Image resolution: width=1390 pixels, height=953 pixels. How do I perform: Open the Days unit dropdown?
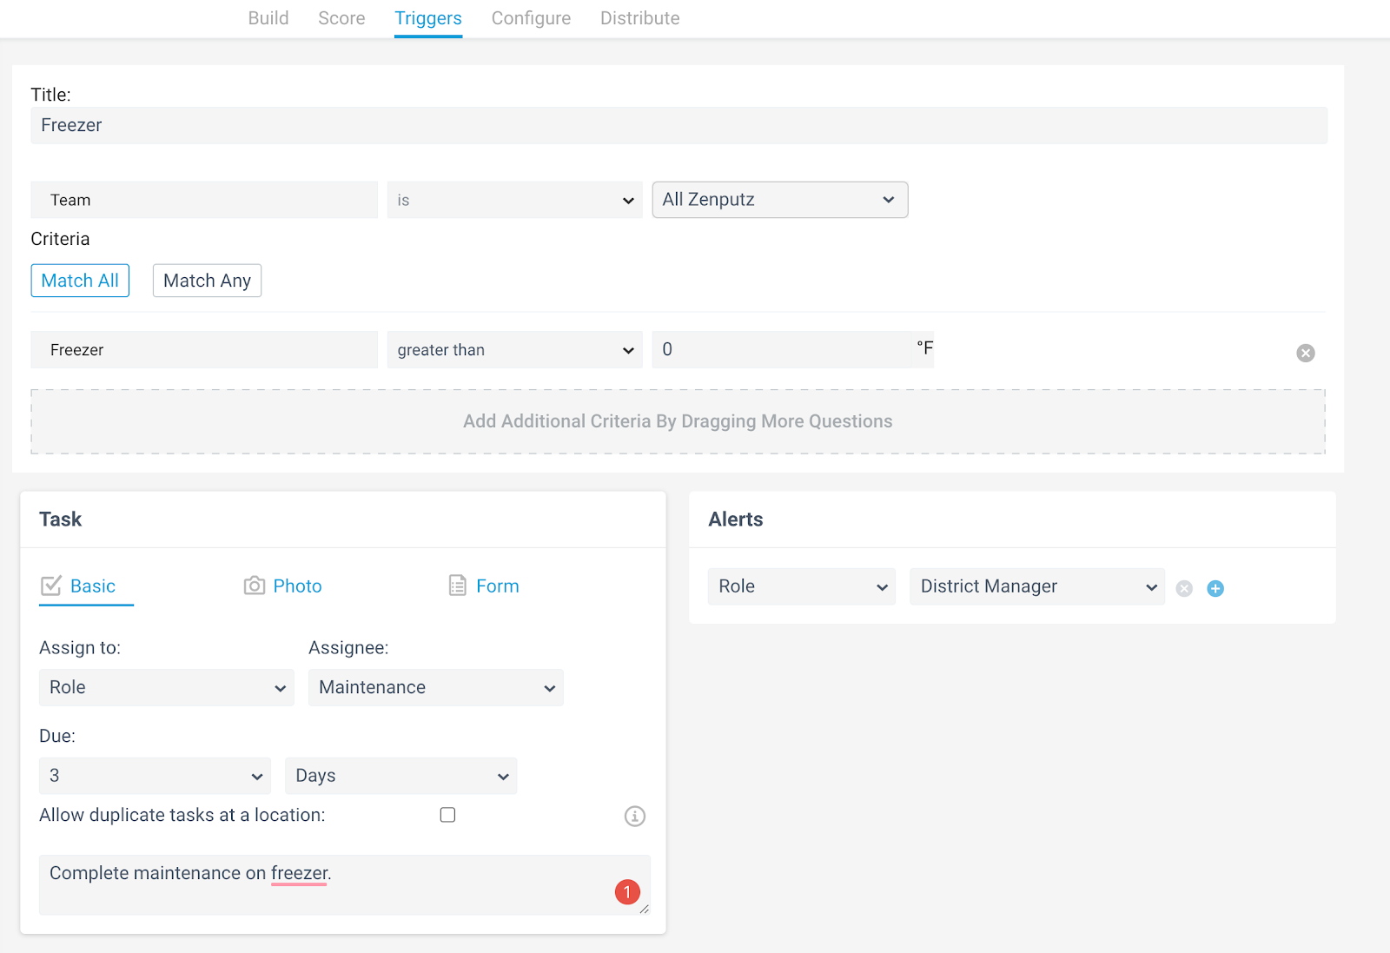click(400, 776)
